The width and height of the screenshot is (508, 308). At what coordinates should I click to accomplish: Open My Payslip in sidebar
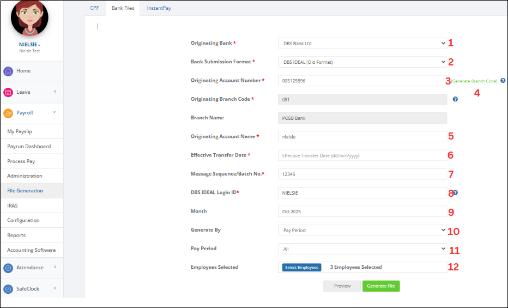[x=32, y=131]
